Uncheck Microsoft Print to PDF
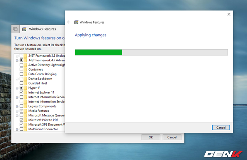 22,120
